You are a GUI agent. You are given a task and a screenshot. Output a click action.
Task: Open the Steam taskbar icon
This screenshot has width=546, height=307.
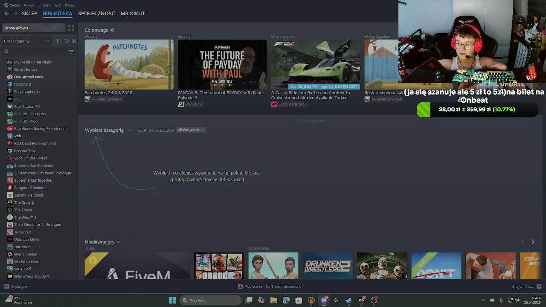point(349,300)
